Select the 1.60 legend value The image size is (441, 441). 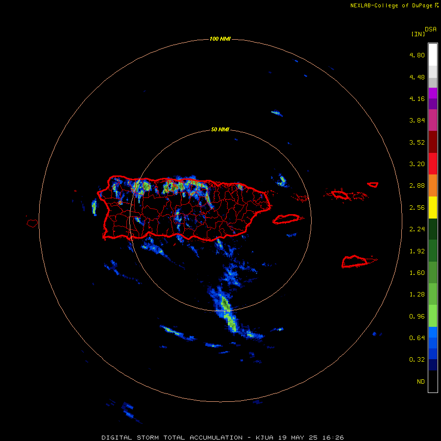417,273
